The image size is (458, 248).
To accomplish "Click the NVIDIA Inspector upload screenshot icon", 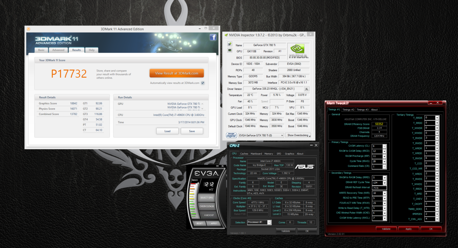I will tap(230, 44).
